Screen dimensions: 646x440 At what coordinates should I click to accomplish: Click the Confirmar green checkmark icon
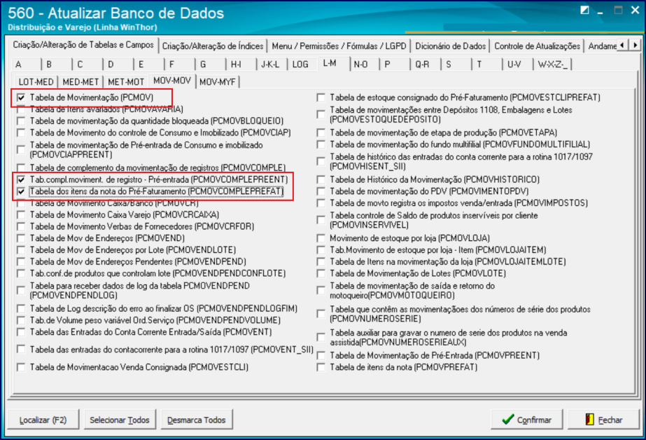[508, 420]
